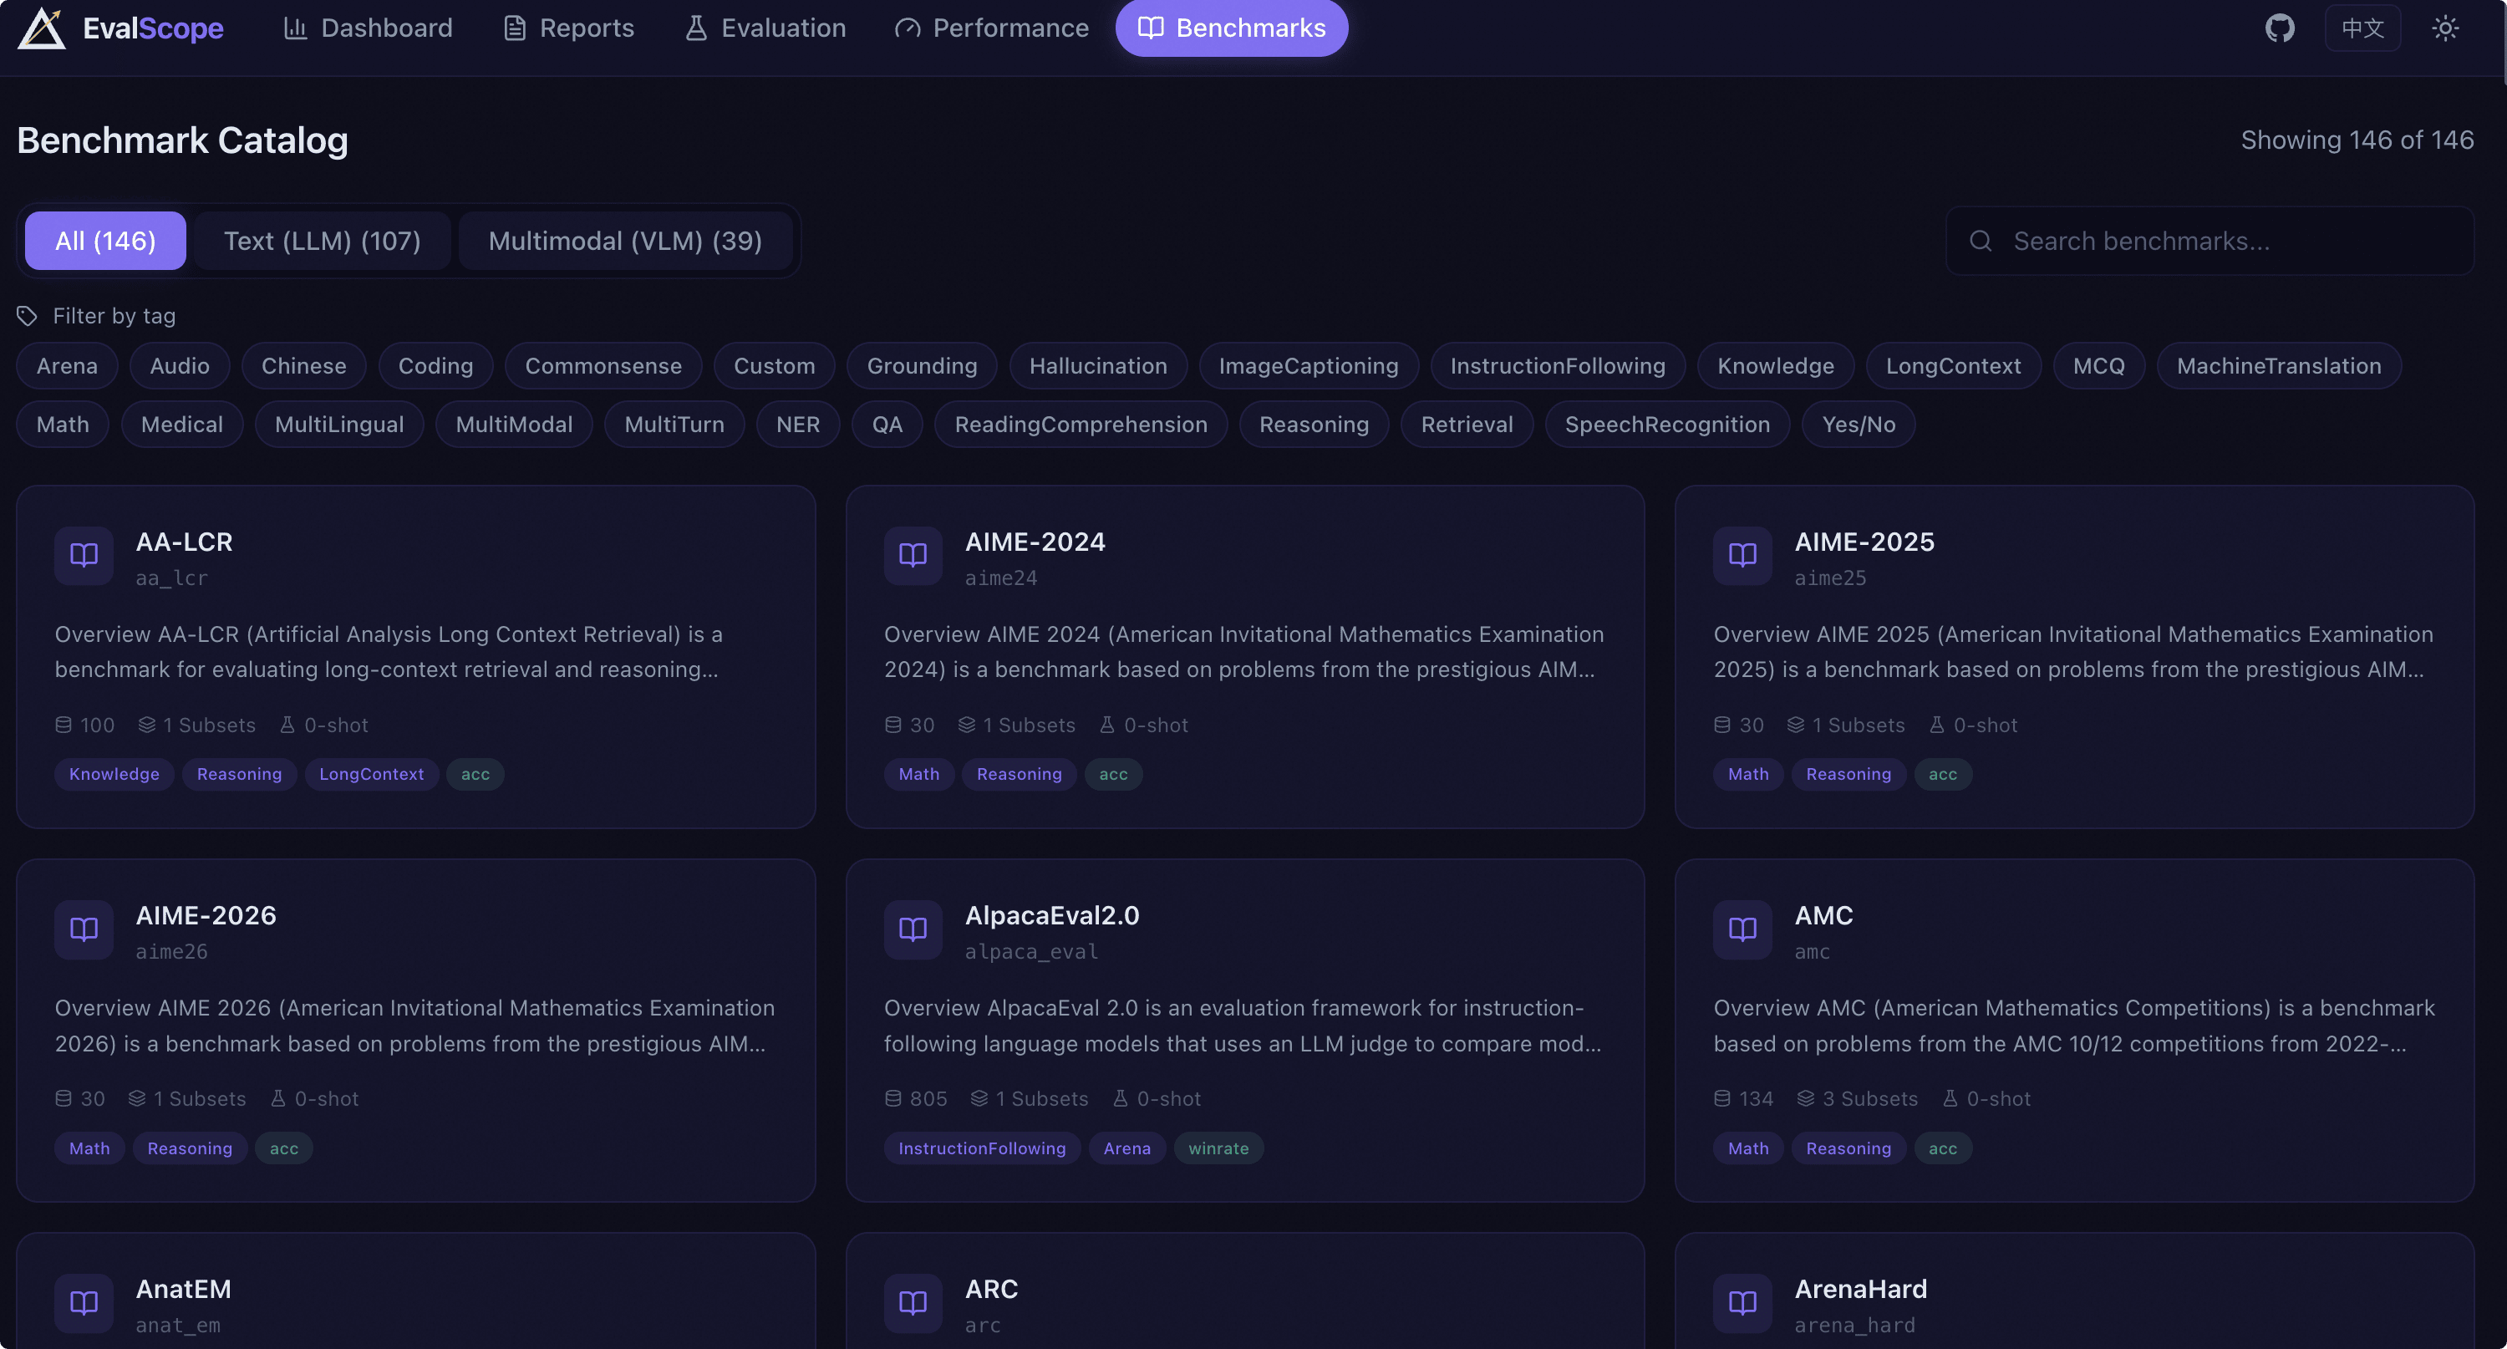Filter by MultiTurn tag
The width and height of the screenshot is (2507, 1349).
[674, 425]
